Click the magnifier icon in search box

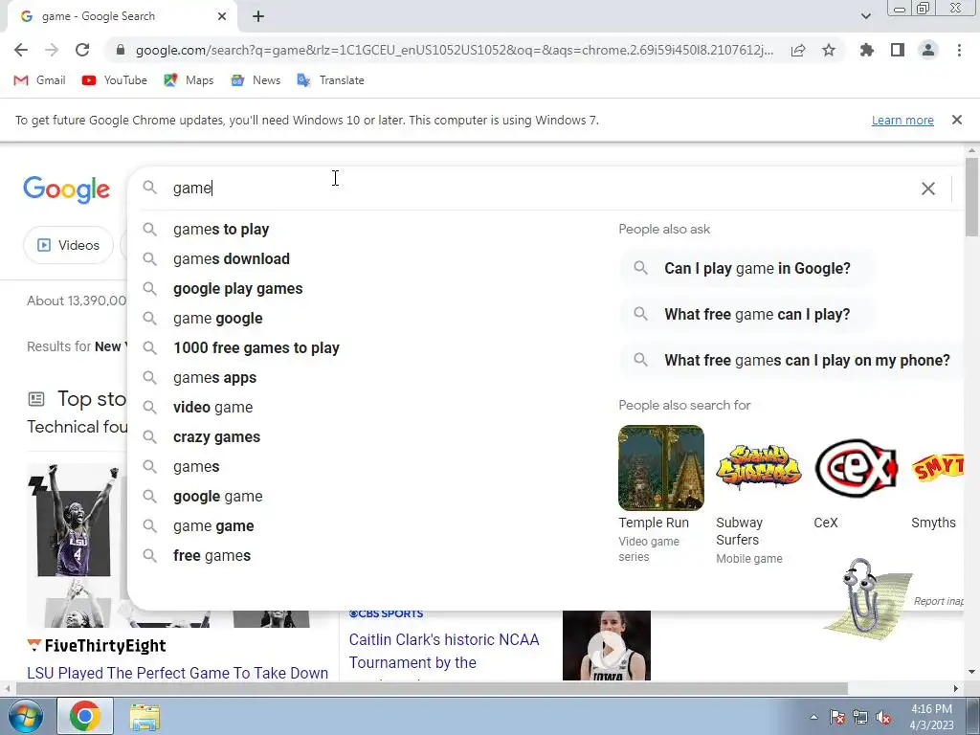(149, 188)
